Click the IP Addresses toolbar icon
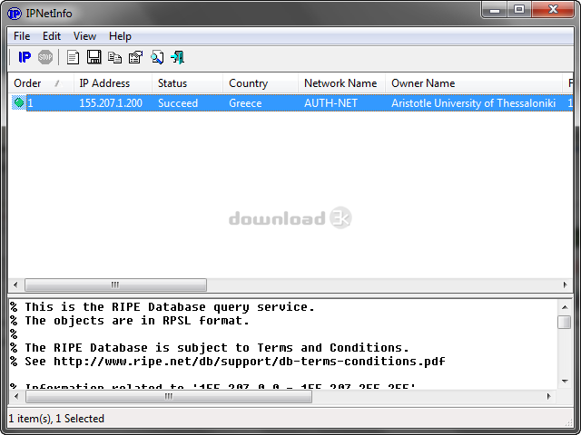Image resolution: width=581 pixels, height=435 pixels. click(25, 57)
